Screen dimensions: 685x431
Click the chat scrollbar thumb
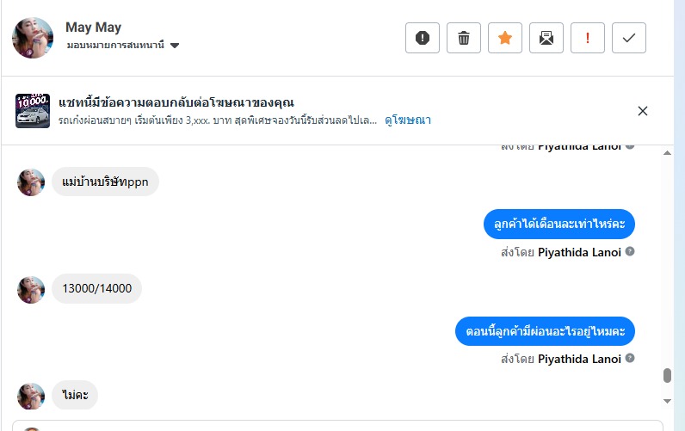click(667, 376)
